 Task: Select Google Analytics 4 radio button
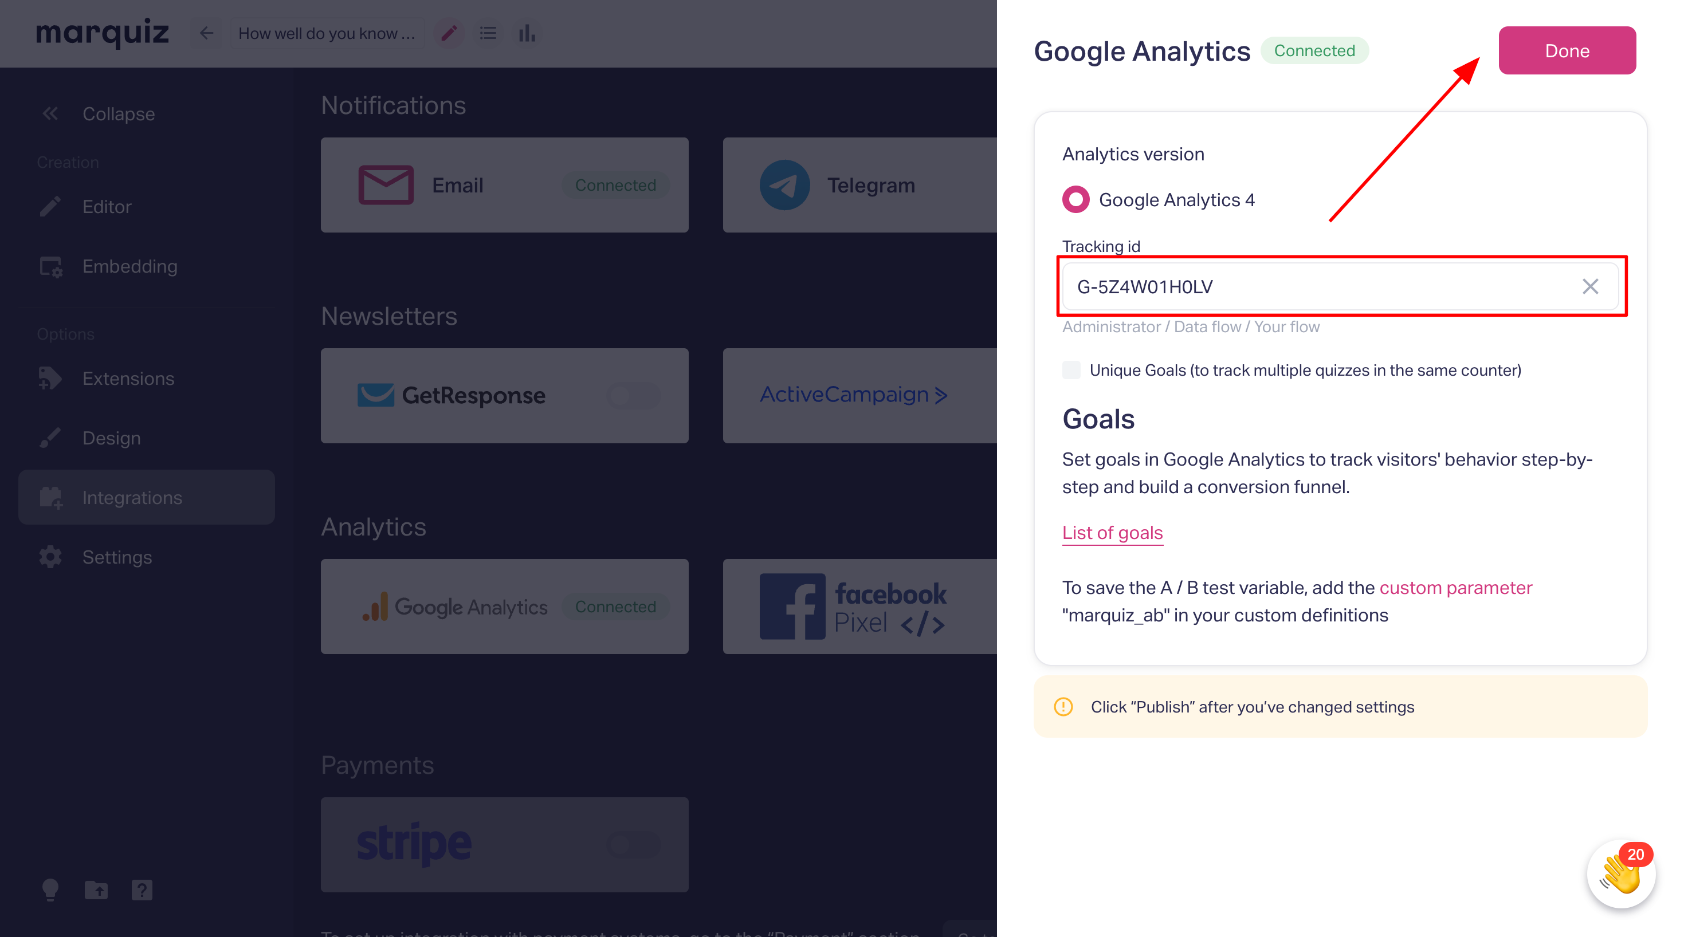coord(1075,199)
